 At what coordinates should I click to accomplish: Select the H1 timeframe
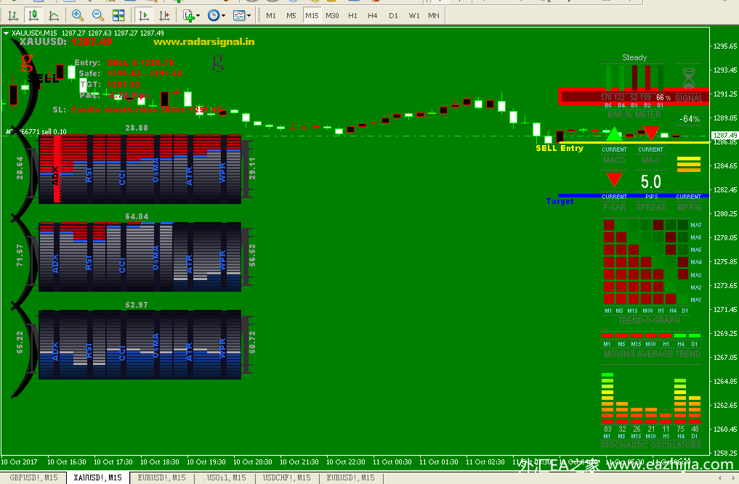[x=352, y=15]
